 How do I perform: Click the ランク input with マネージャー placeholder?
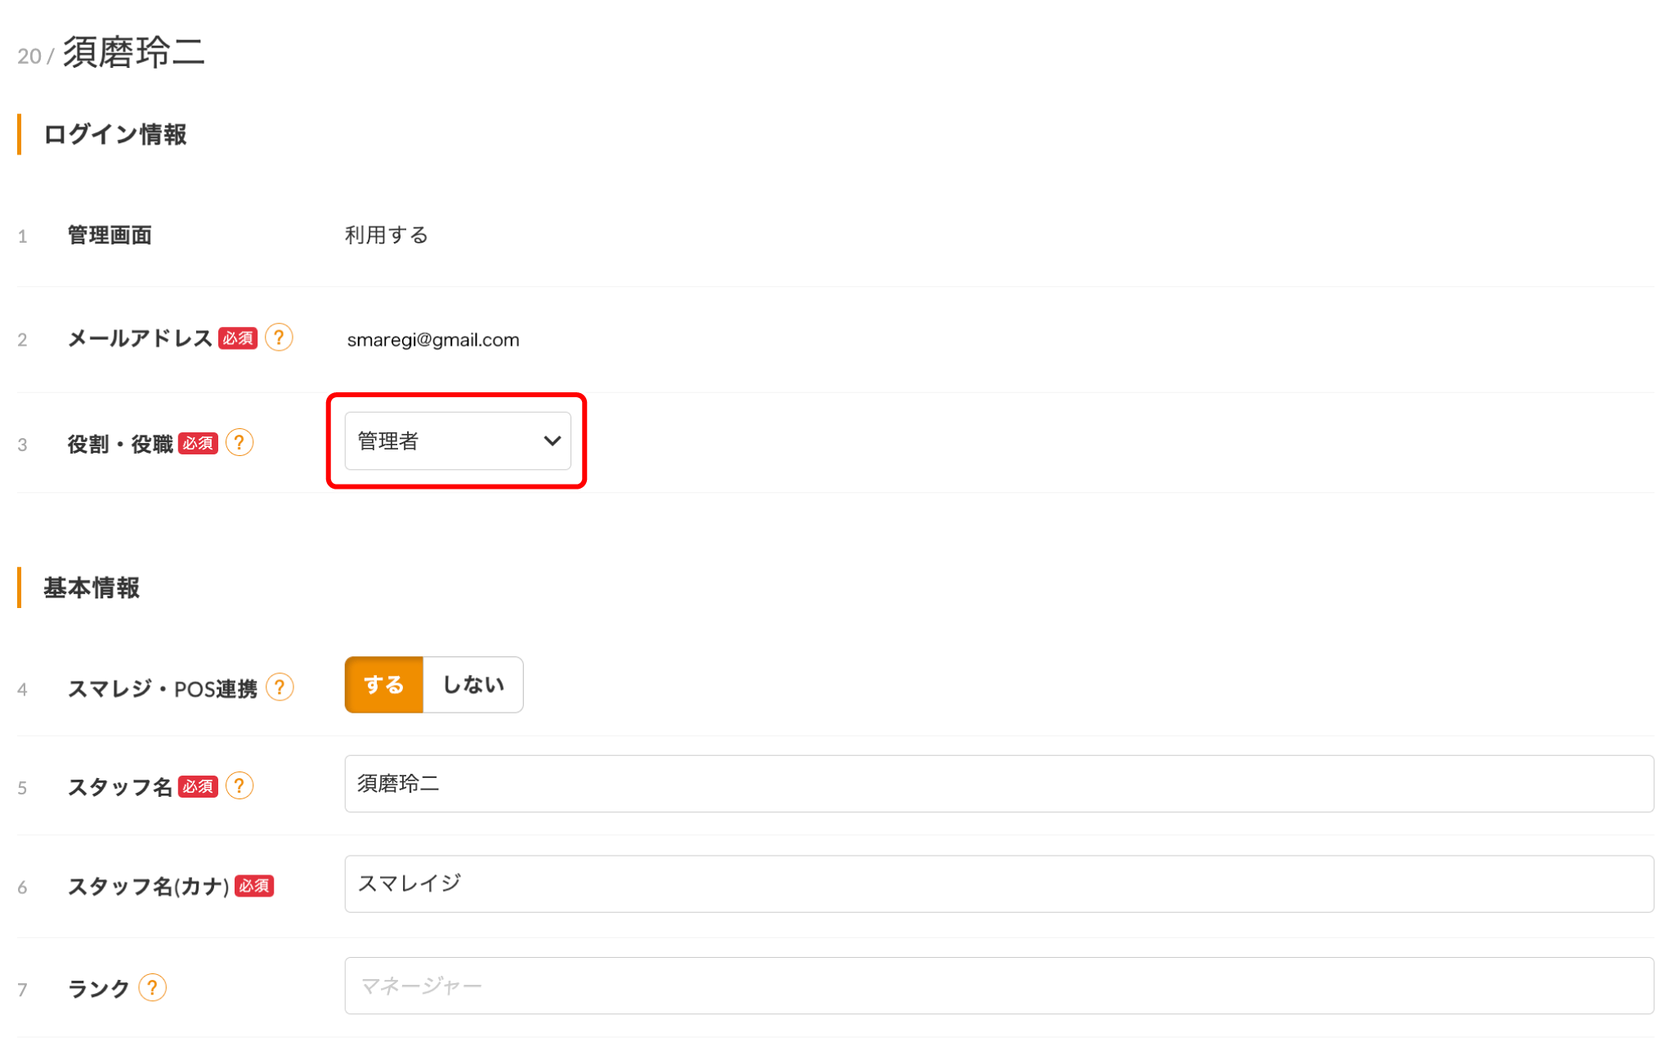tap(999, 986)
